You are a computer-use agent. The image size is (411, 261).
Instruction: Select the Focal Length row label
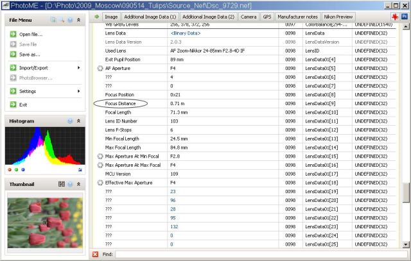coord(118,112)
